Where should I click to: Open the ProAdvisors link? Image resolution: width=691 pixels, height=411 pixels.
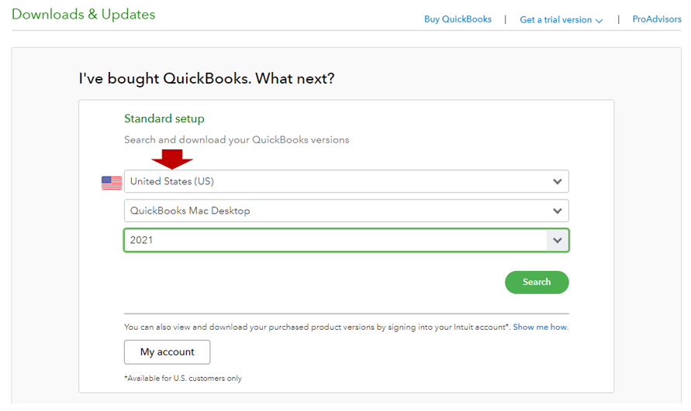pos(657,19)
